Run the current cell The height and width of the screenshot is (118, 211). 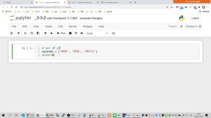[61, 33]
